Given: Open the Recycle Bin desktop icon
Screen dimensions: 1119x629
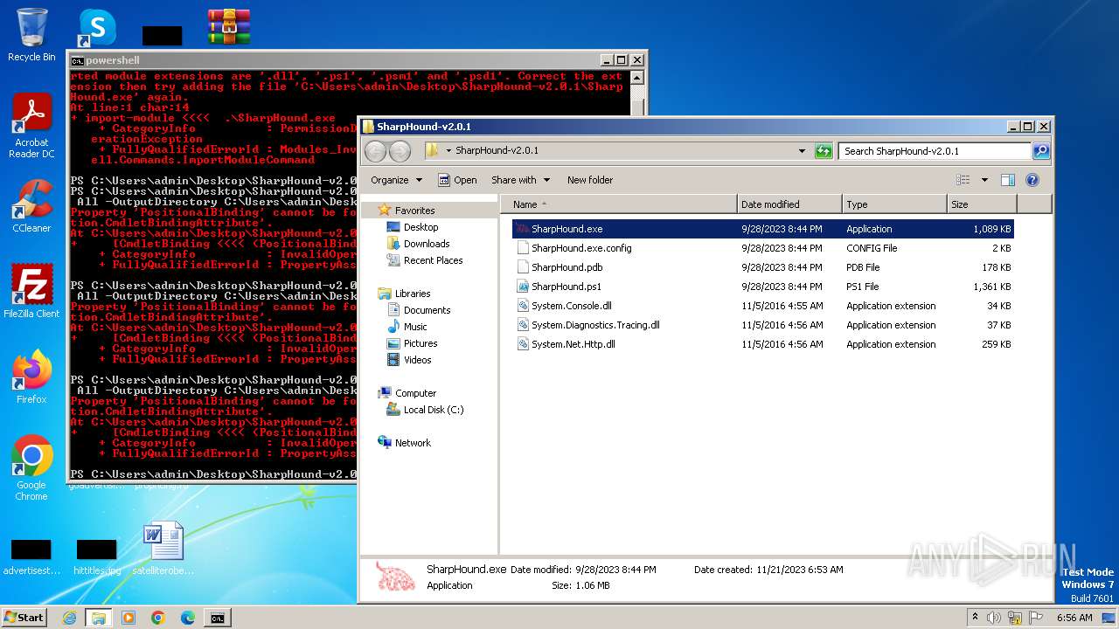Looking at the screenshot, I should [x=31, y=35].
